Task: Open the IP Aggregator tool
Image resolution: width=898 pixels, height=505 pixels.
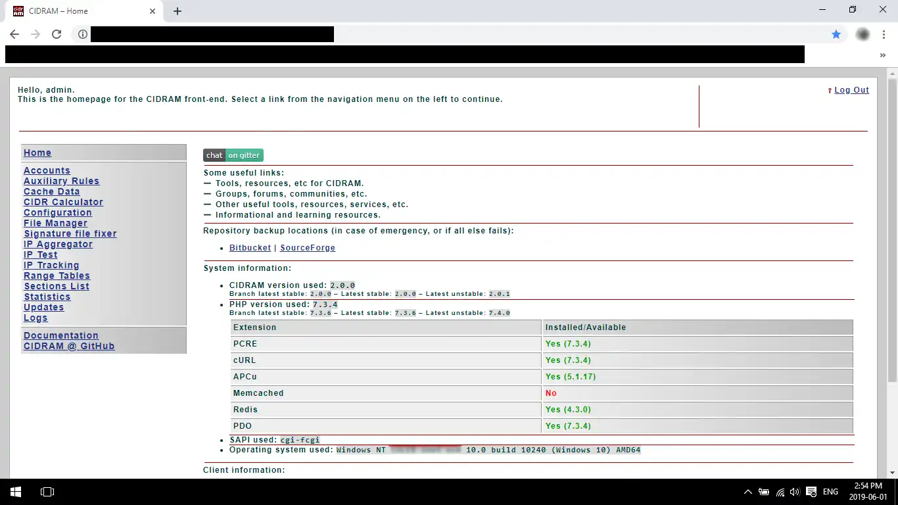Action: pos(58,244)
